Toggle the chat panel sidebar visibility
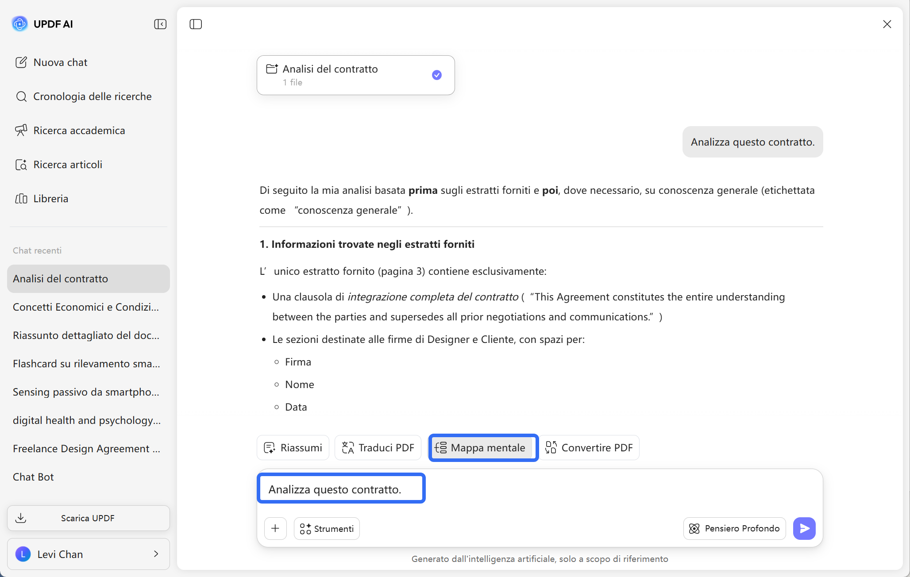This screenshot has height=577, width=910. 195,24
